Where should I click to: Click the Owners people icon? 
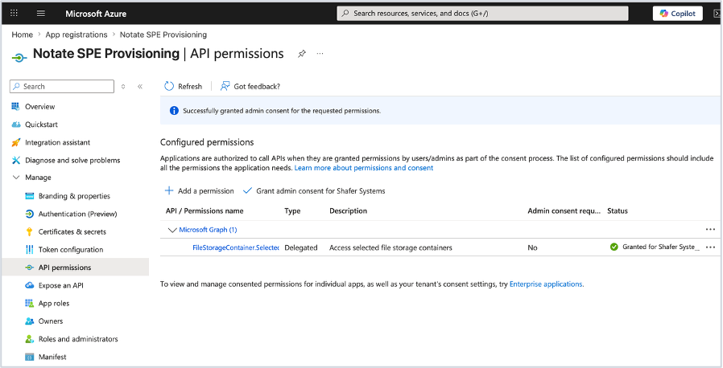(30, 321)
